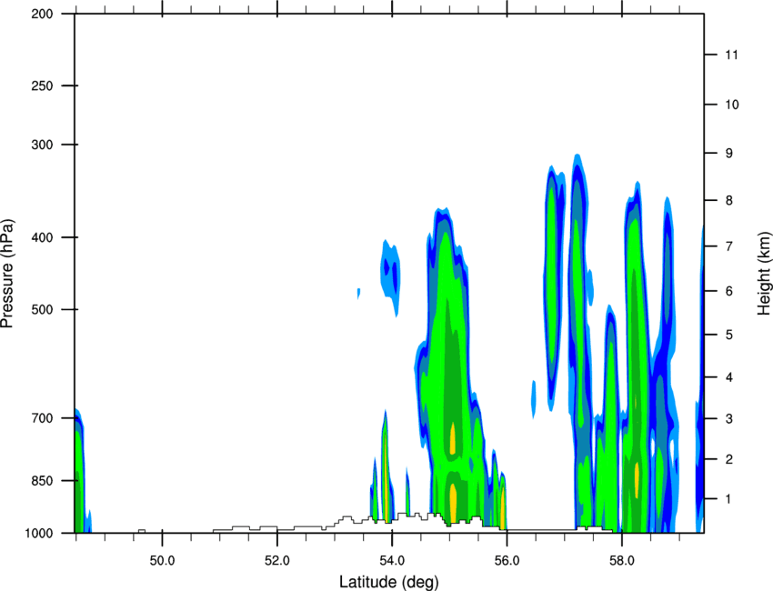This screenshot has height=591, width=773.
Task: Click the 250 pressure tick label
Action: point(43,85)
